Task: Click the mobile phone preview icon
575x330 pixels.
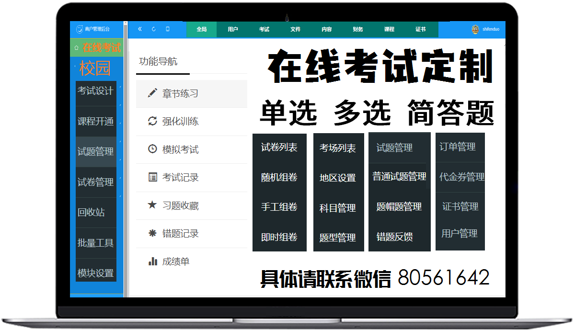Action: tap(168, 29)
